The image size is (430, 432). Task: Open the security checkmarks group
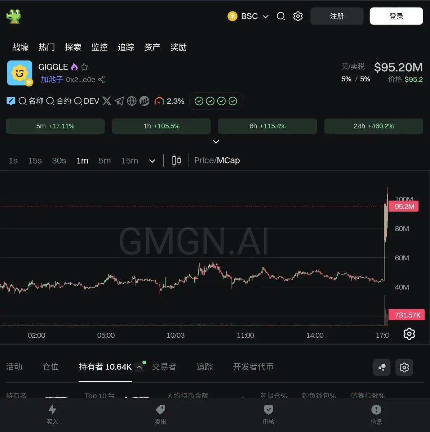pos(216,101)
